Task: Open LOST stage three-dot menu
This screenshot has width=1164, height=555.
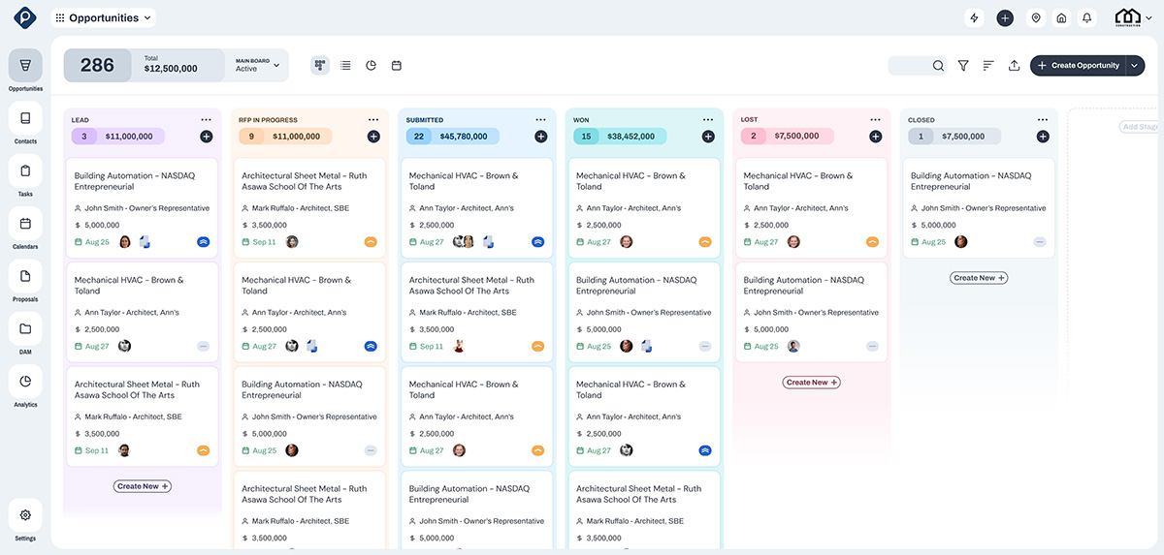Action: [x=875, y=120]
